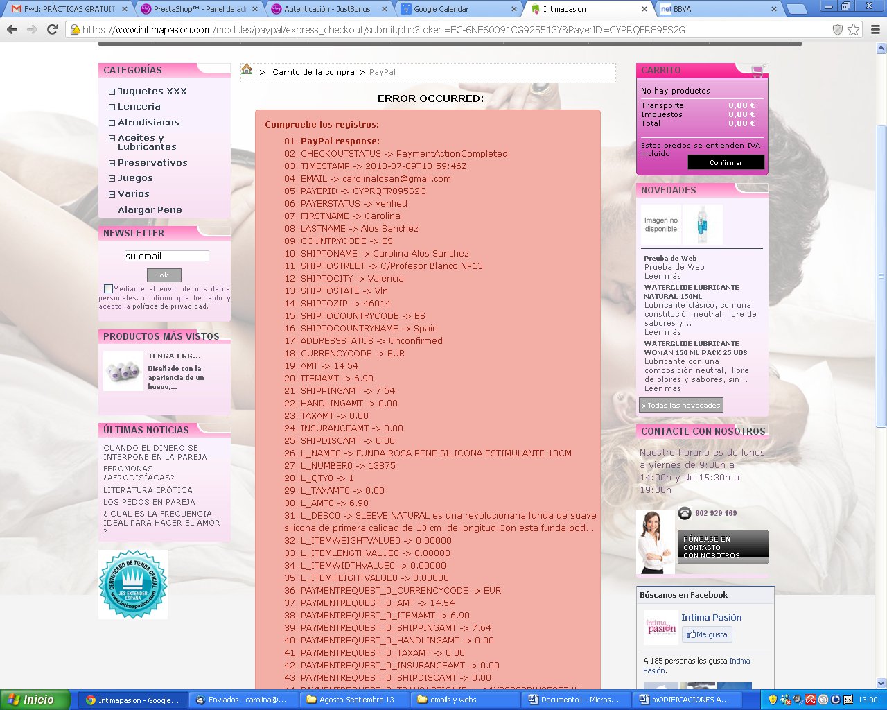This screenshot has width=887, height=710.
Task: Close the Intimapasion tab
Action: (644, 9)
